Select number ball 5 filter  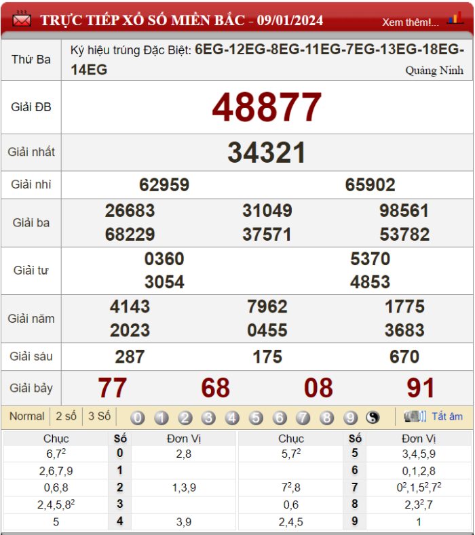(x=256, y=418)
